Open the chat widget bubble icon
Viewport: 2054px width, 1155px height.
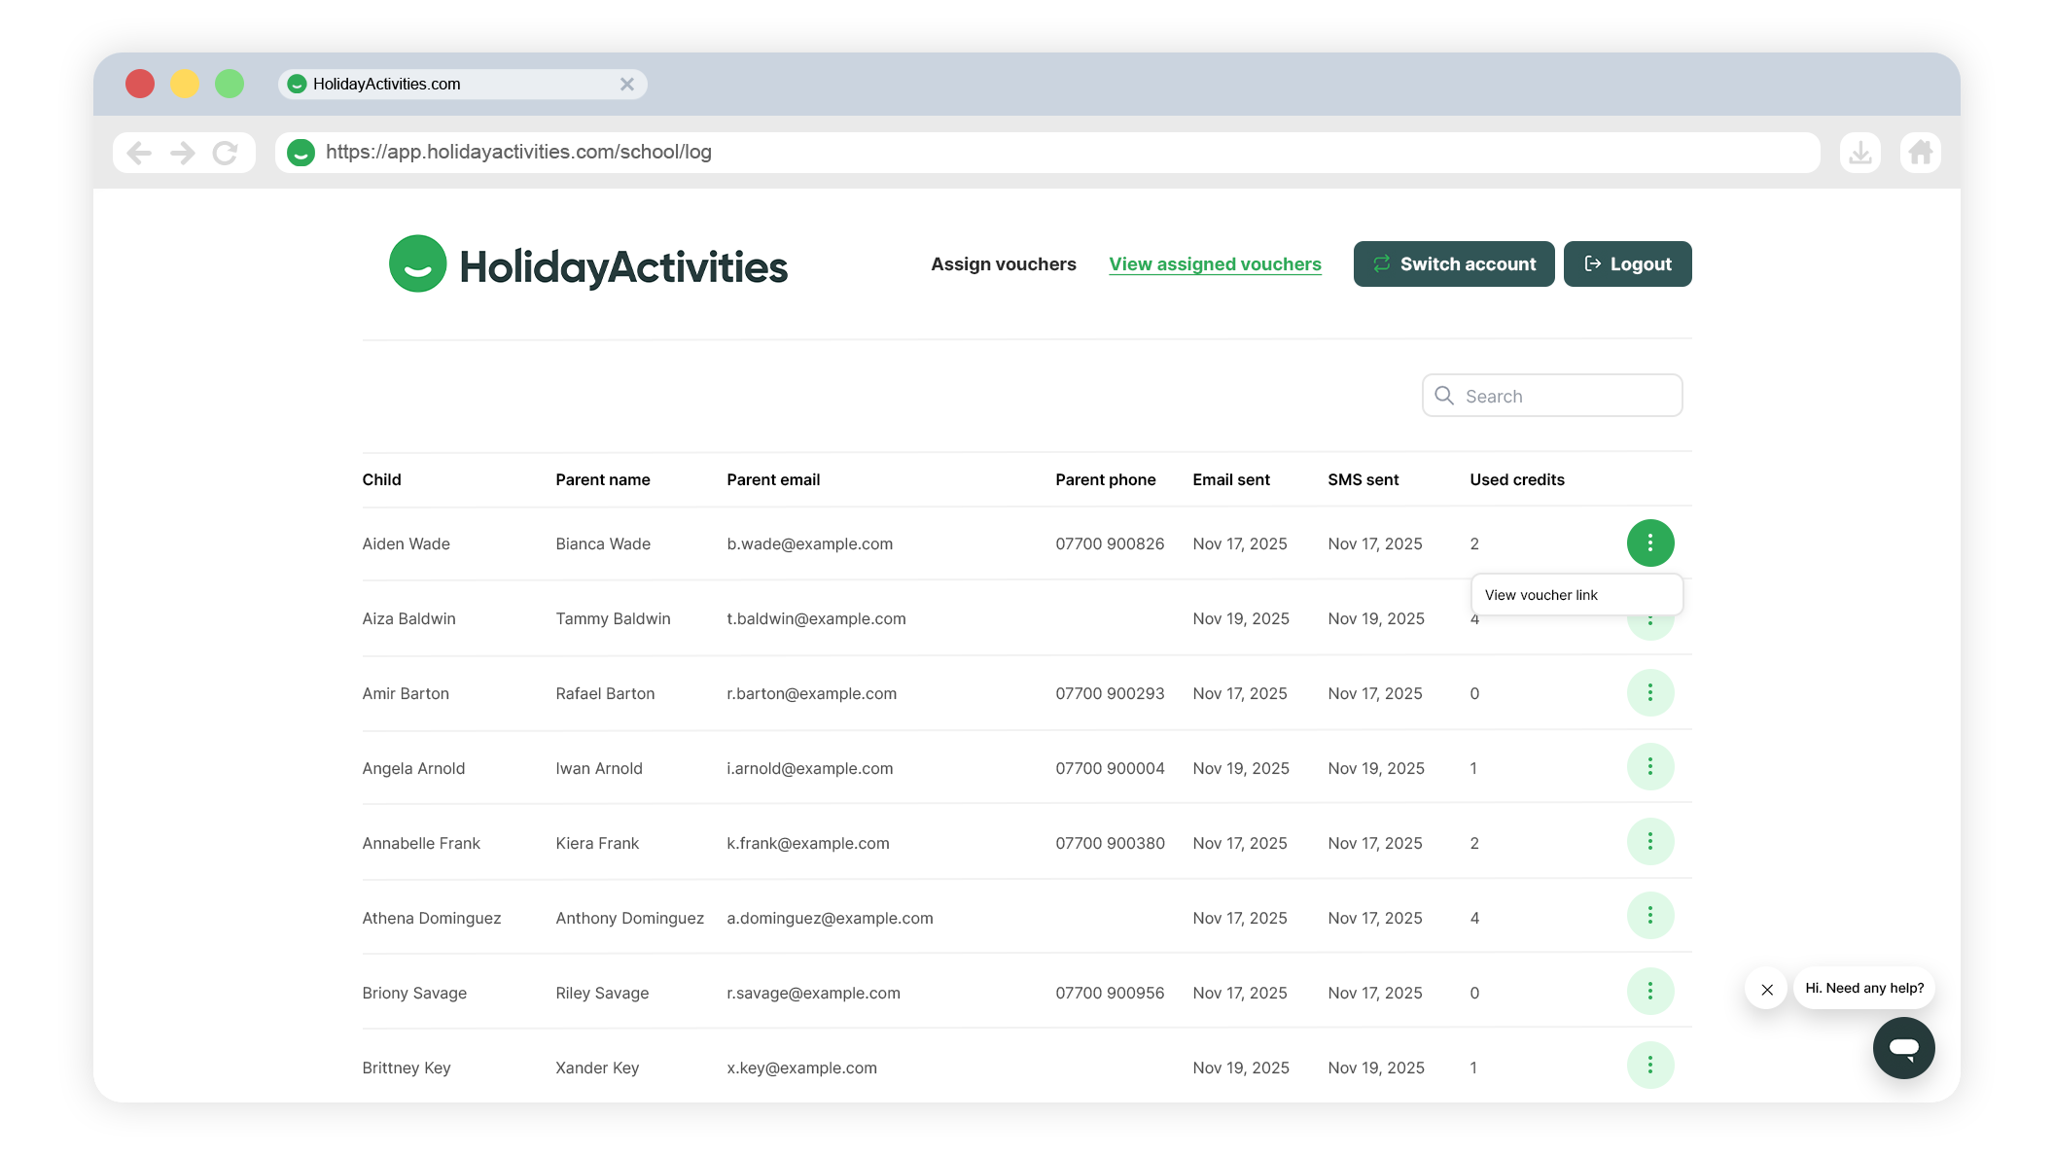(x=1903, y=1047)
